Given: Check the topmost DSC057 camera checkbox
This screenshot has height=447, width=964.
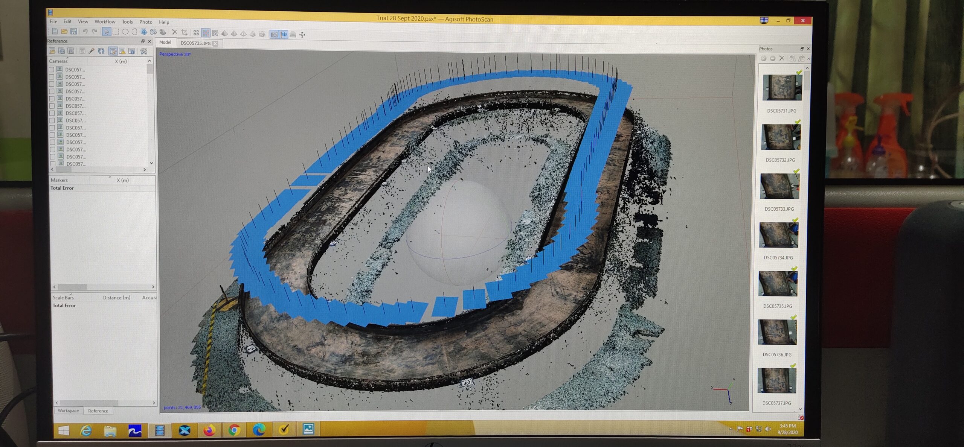Looking at the screenshot, I should point(51,70).
